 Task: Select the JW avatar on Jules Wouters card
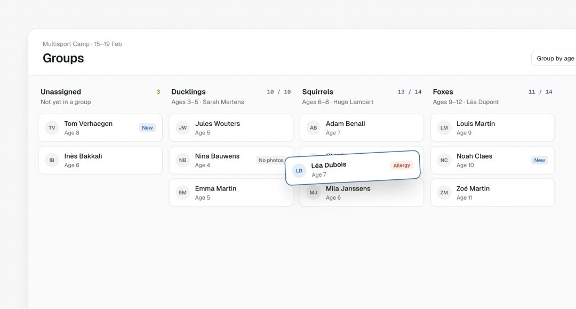(x=182, y=128)
